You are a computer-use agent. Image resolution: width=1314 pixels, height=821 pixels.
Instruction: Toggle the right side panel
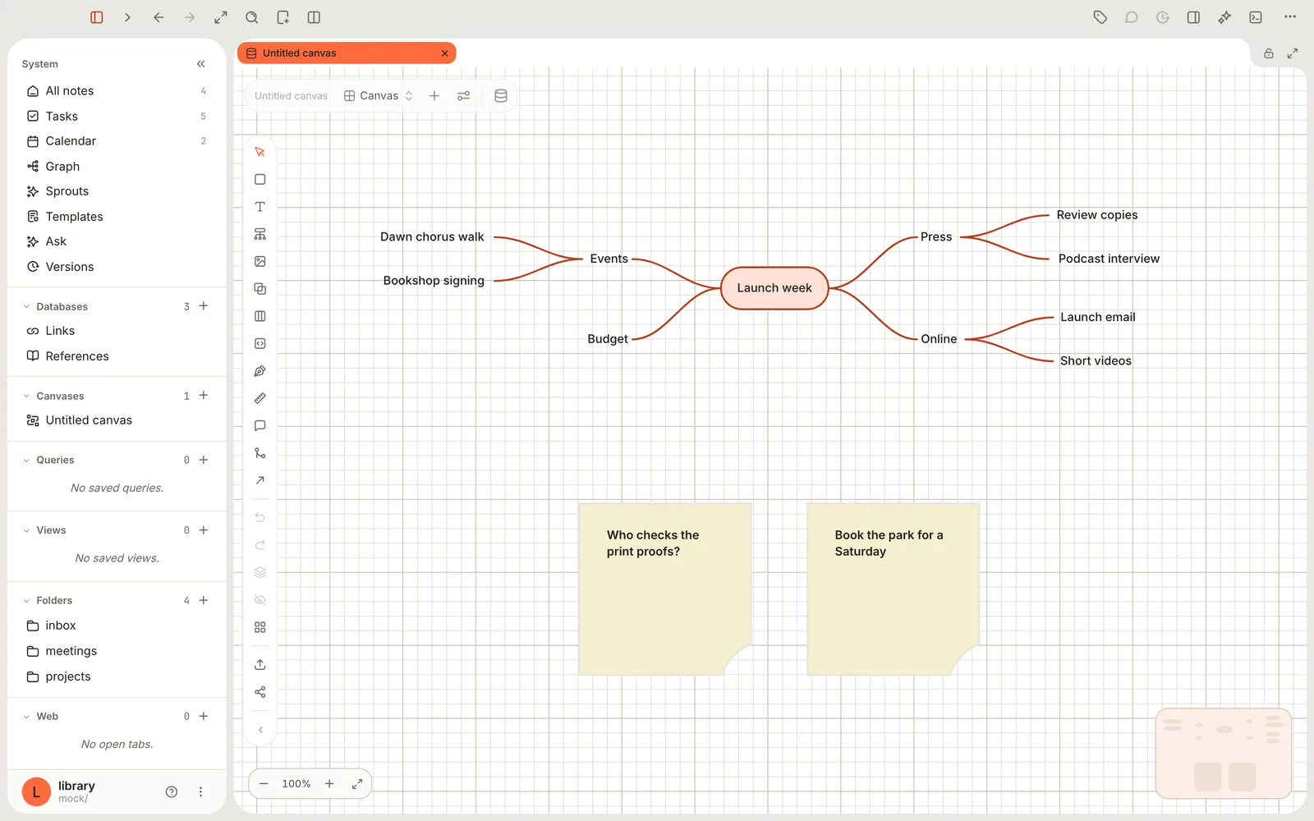(1193, 17)
